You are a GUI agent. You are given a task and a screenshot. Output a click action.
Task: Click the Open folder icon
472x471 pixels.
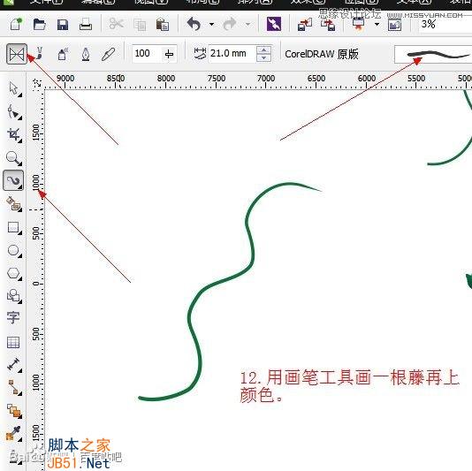point(40,24)
